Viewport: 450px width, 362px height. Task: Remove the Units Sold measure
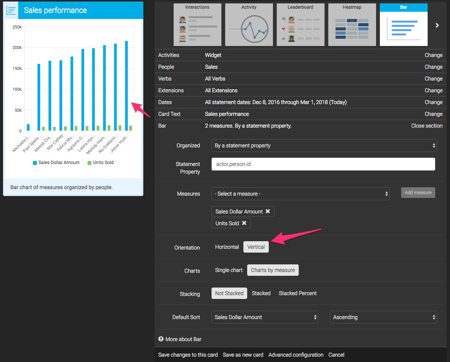pyautogui.click(x=244, y=223)
